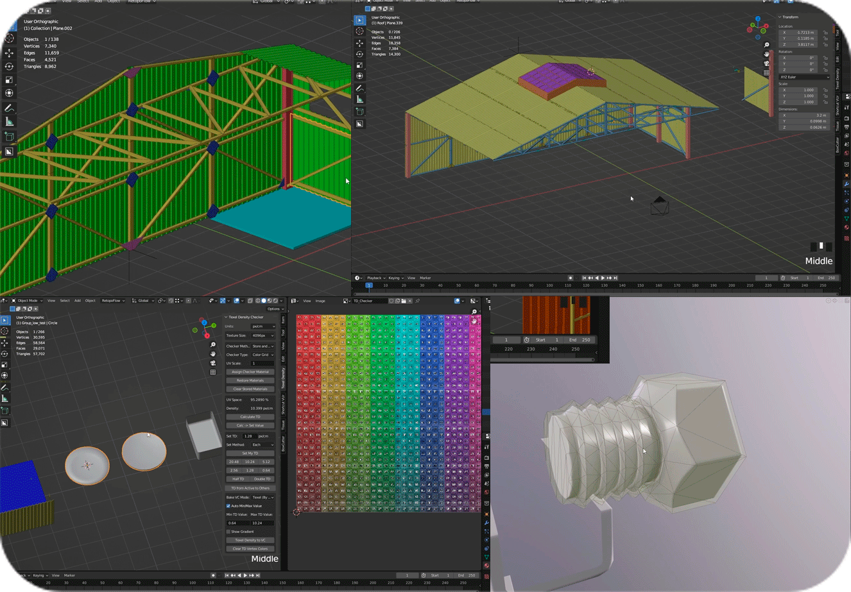Open the Object Mode dropdown in bottom-left viewport

pyautogui.click(x=27, y=301)
